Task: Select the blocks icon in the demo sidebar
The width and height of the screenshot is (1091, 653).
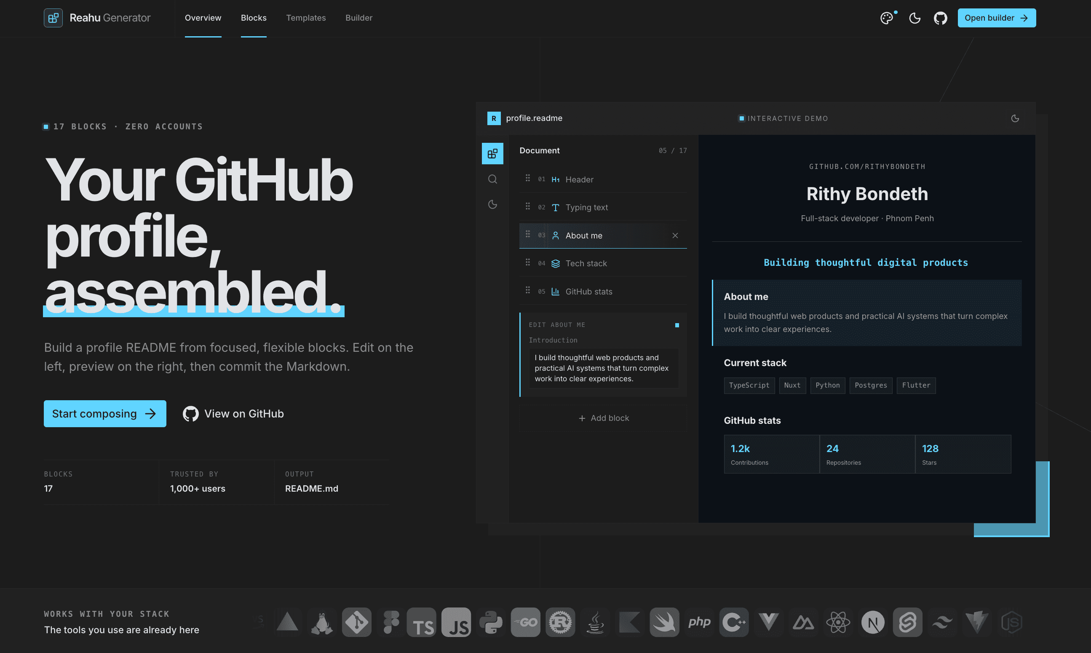Action: 492,154
